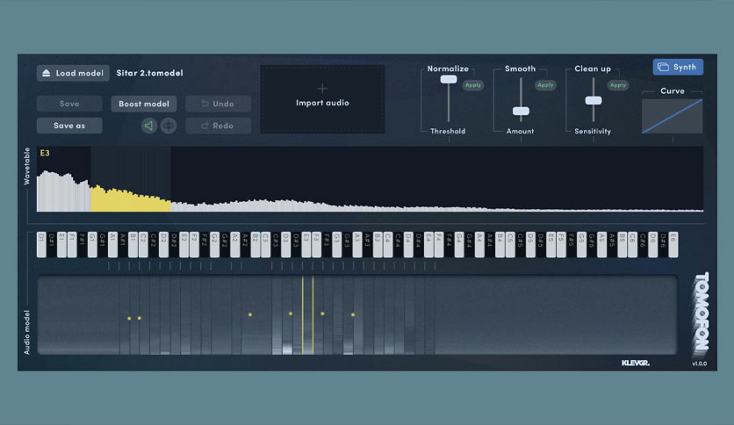Click the Boost model button
Screen dimensions: 734x425
[x=144, y=104]
